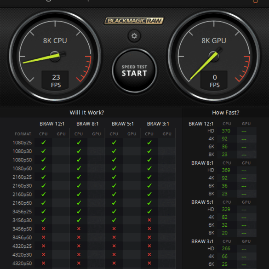Click the green check for 1080p25 BRAW 12:1 CPU
This screenshot has width=269, height=269.
44,143
